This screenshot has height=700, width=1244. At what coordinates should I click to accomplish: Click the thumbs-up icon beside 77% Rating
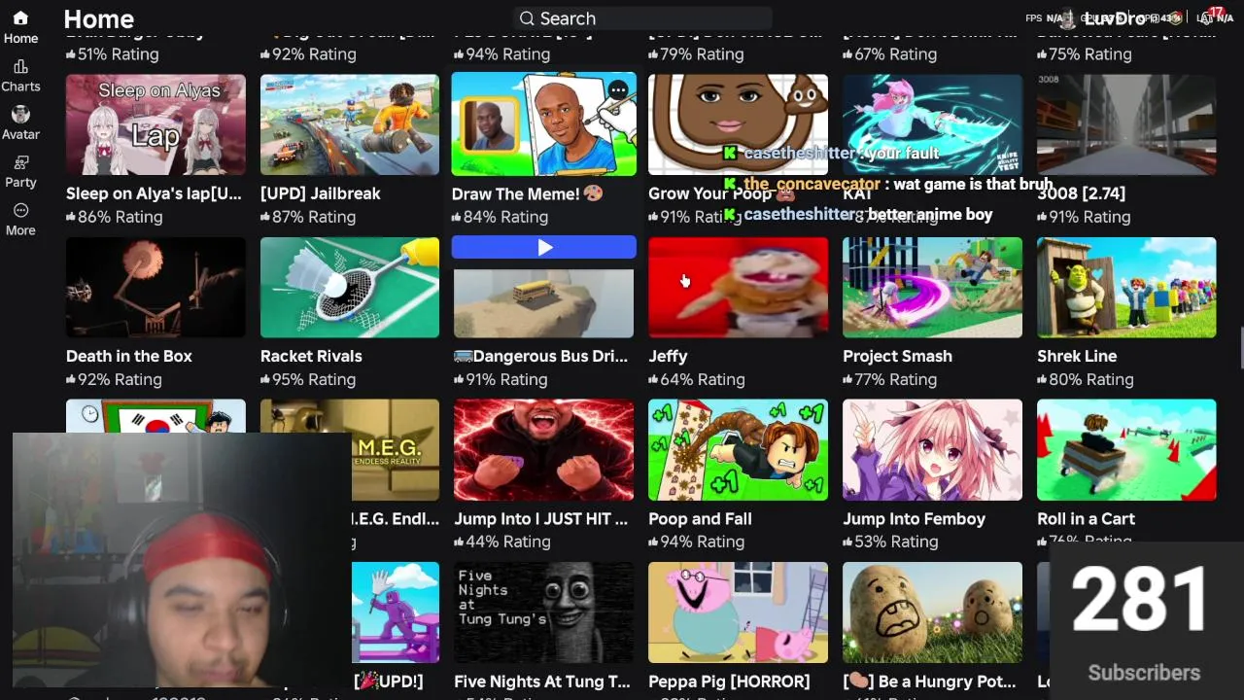pos(847,379)
